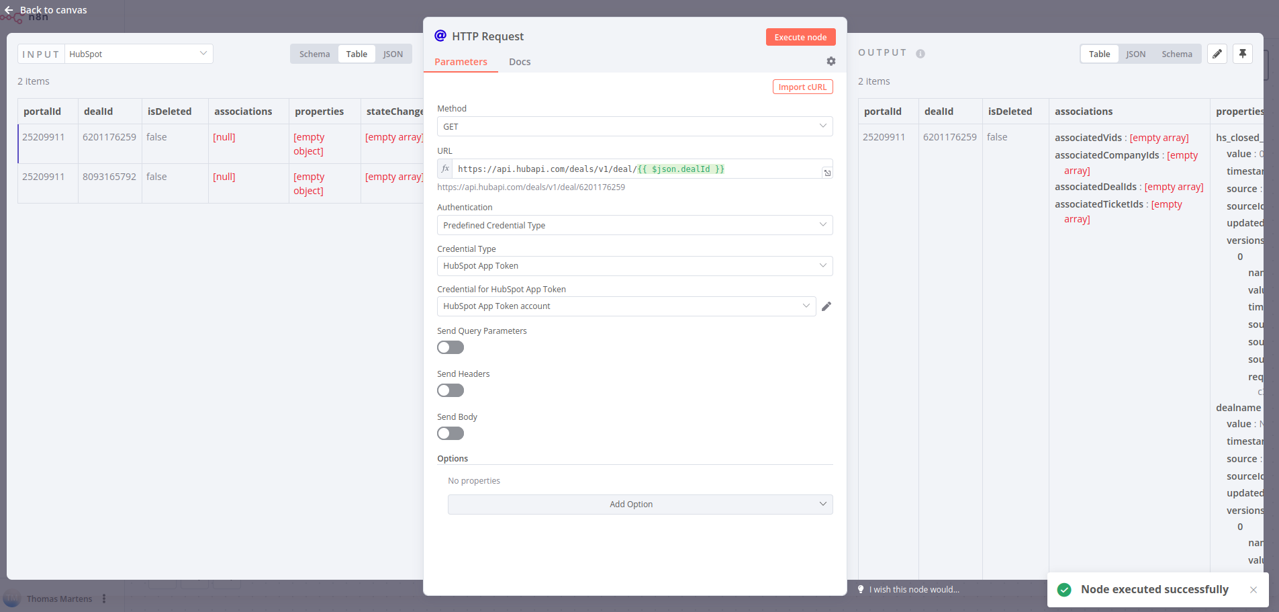Click the pencil icon to edit output
The height and width of the screenshot is (612, 1279).
pos(1217,54)
